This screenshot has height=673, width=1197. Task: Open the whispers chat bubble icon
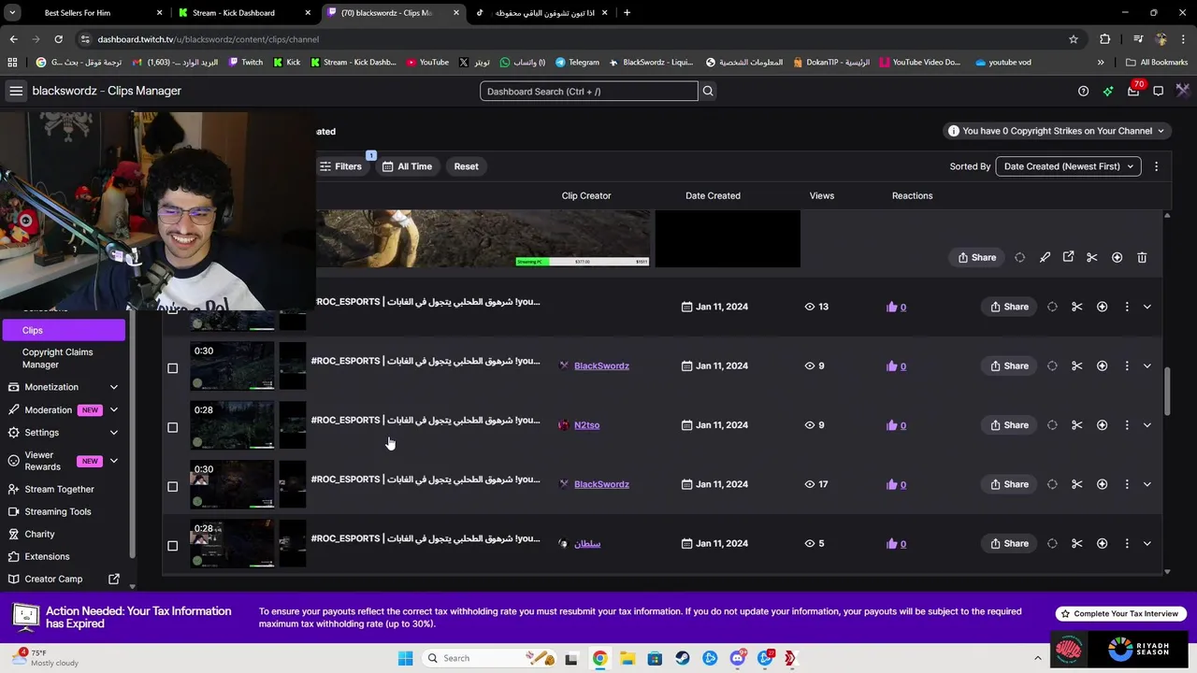(x=1158, y=91)
